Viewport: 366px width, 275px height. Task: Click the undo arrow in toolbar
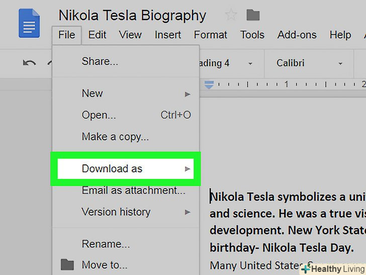[30, 63]
